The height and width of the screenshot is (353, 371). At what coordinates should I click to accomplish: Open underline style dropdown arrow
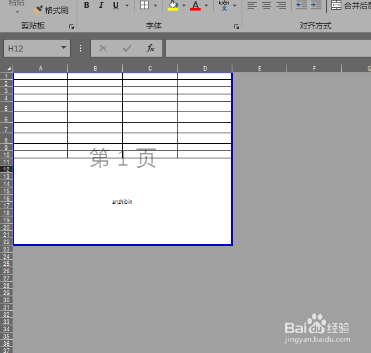[127, 5]
